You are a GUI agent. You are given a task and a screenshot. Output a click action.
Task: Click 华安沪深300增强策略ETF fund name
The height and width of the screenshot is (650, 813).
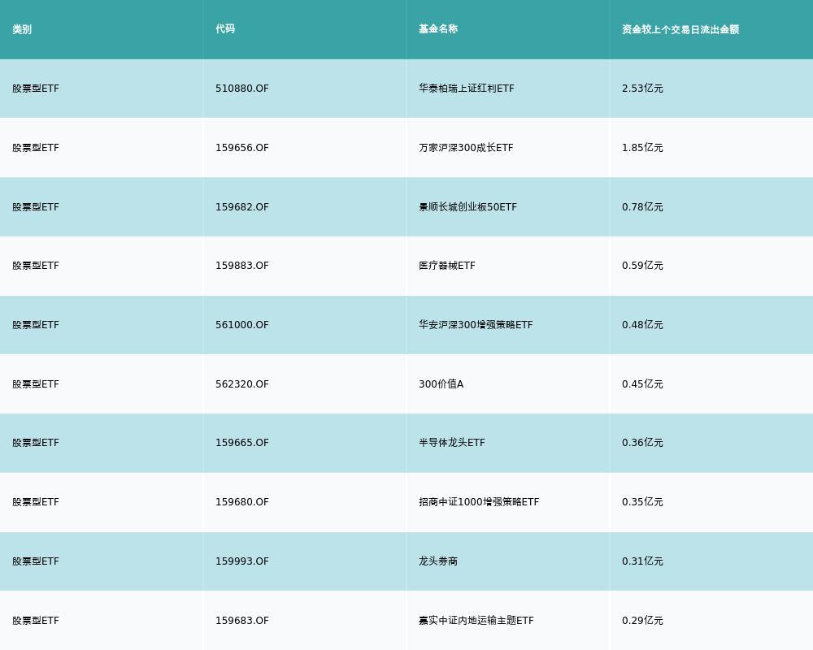click(x=476, y=324)
